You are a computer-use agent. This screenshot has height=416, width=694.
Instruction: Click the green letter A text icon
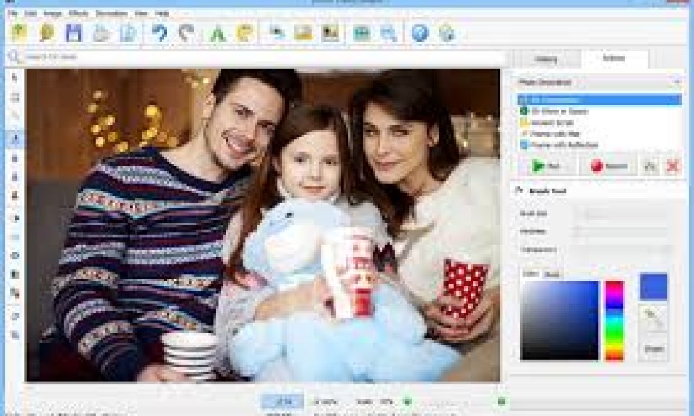click(217, 33)
